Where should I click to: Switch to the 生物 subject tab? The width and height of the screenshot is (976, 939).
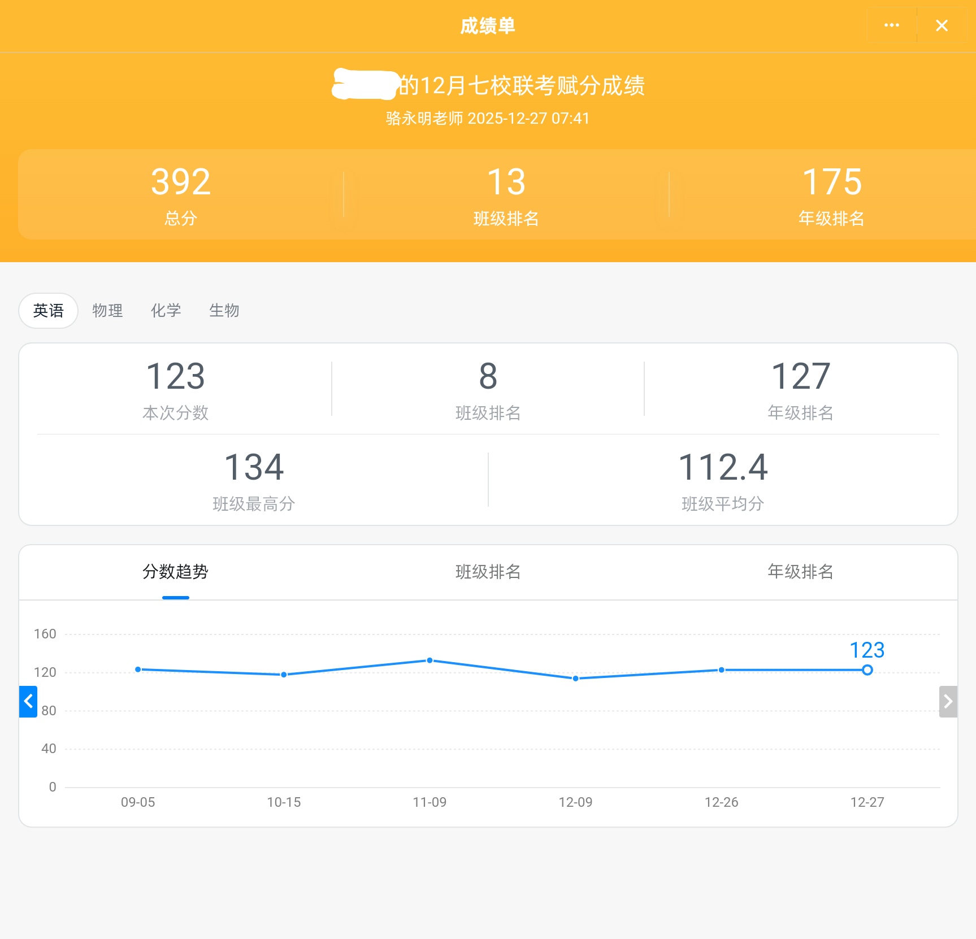224,311
